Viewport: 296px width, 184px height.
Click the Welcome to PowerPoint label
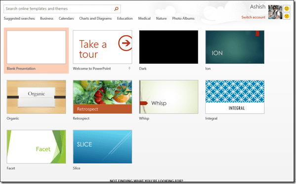(92, 68)
